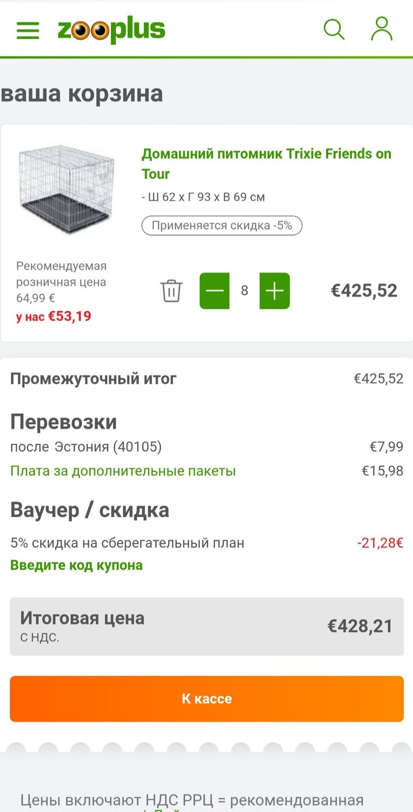Image resolution: width=413 pixels, height=812 pixels.
Task: Click the 'Итоговая цена' total box
Action: click(207, 626)
